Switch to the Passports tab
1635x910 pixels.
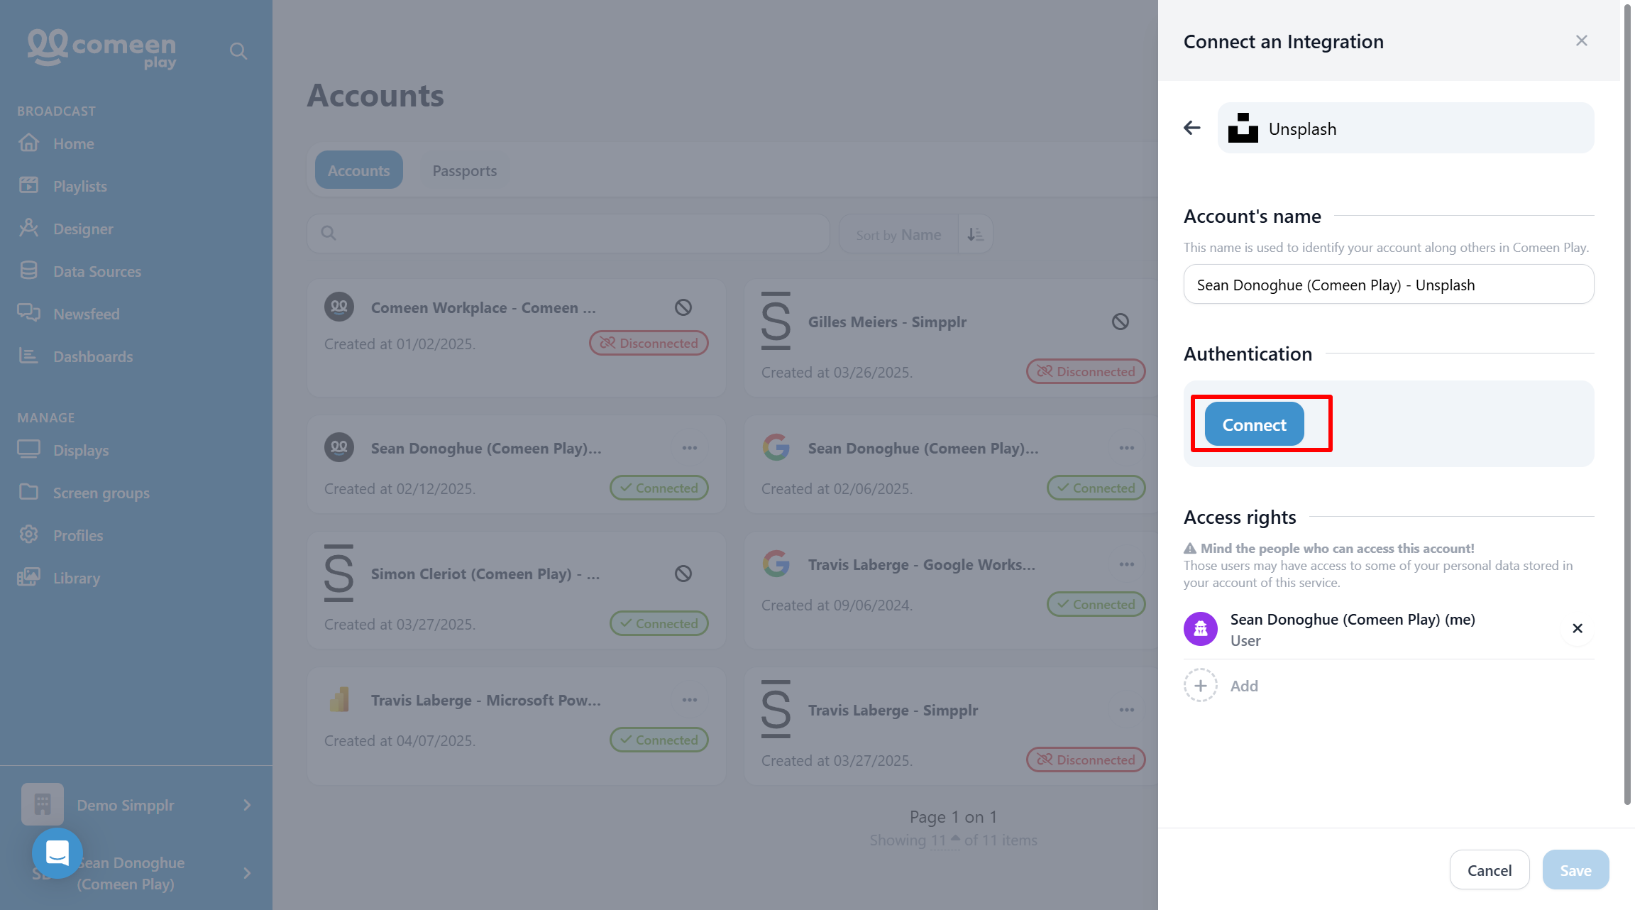pyautogui.click(x=465, y=170)
